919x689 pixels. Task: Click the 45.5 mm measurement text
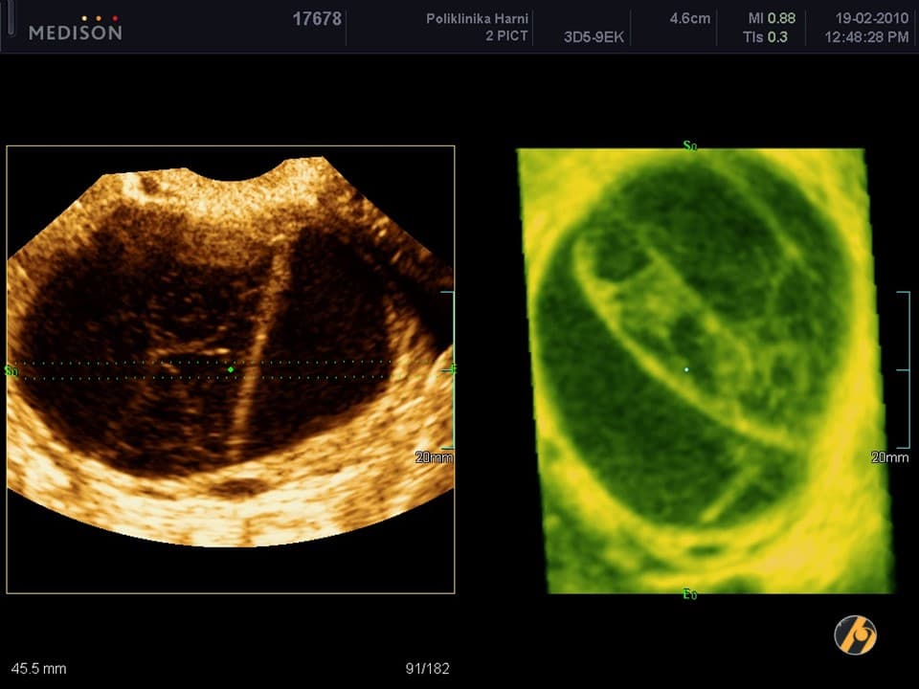(39, 669)
